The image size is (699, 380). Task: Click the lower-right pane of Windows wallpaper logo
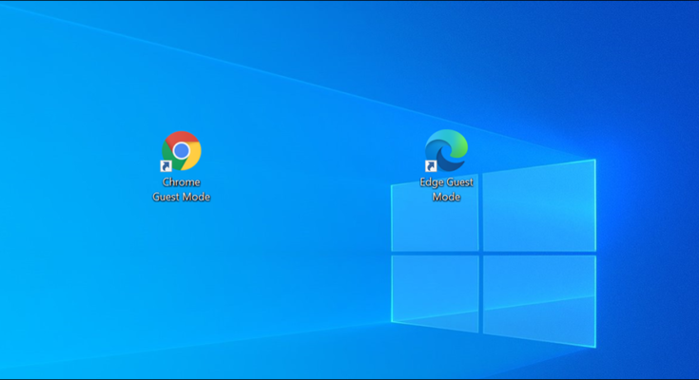539,296
